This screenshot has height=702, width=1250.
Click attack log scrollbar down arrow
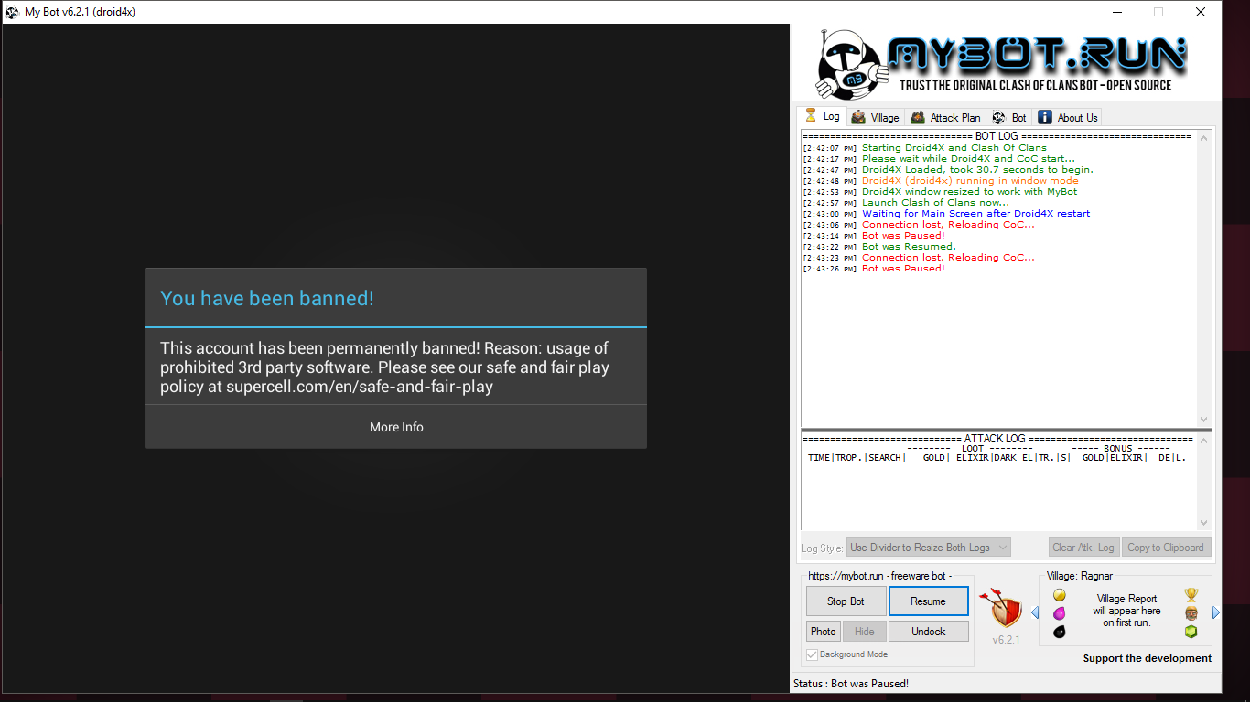[x=1203, y=523]
